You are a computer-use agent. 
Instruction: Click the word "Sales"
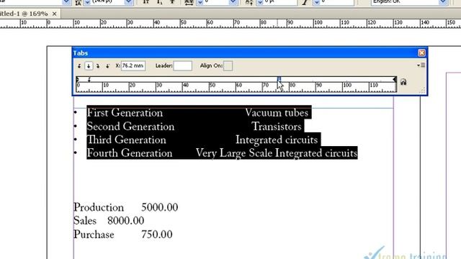coord(85,221)
